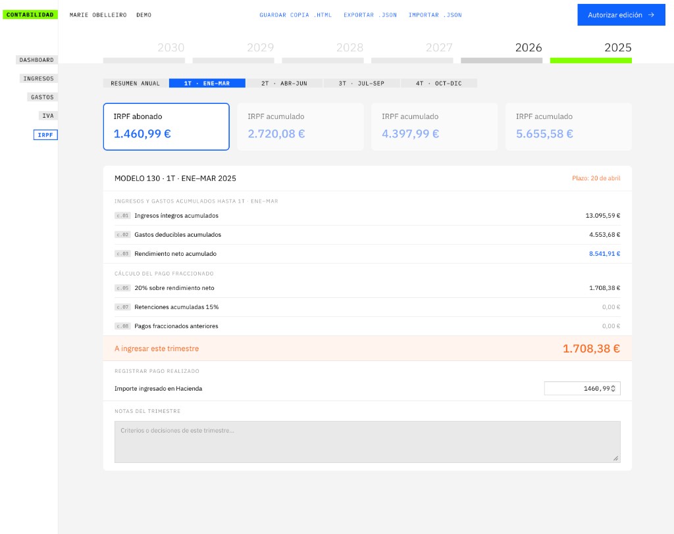Click IMPORTAR .JSON link
Image resolution: width=674 pixels, height=534 pixels.
[435, 15]
